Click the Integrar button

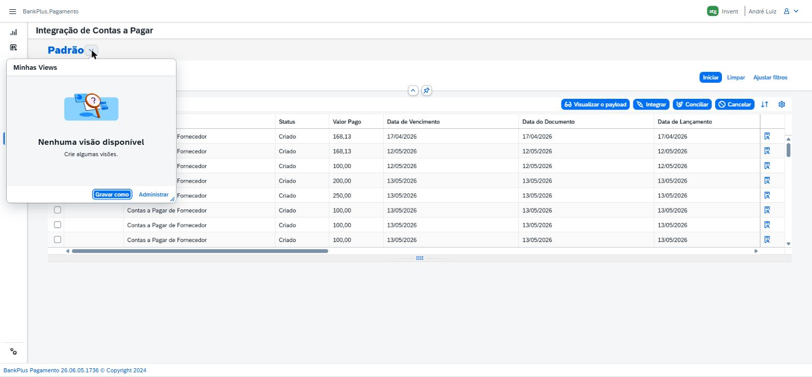pos(651,104)
